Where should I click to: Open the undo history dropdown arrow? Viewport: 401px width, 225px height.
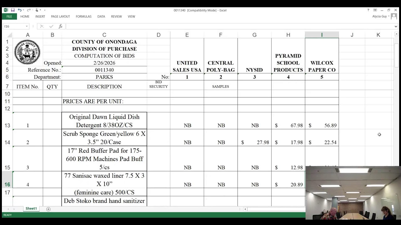tap(23, 10)
